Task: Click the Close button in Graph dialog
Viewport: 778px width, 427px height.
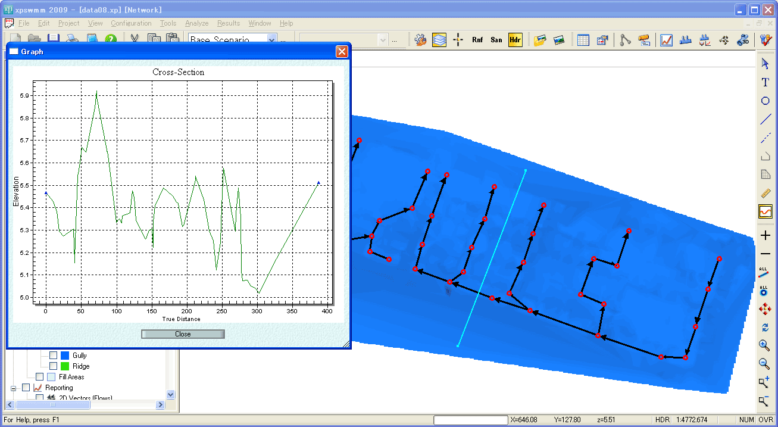Action: tap(183, 334)
